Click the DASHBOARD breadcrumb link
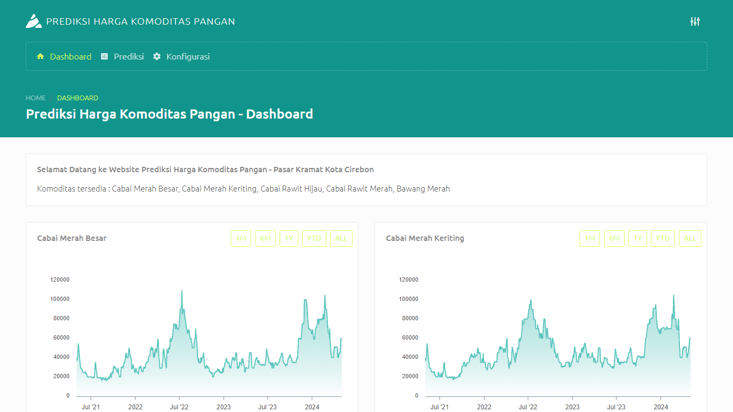Image resolution: width=733 pixels, height=412 pixels. (78, 98)
